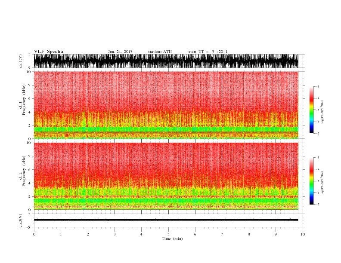Click the ch.2 color scale bar
Viewport: 341px width, 263px height.
(311, 181)
